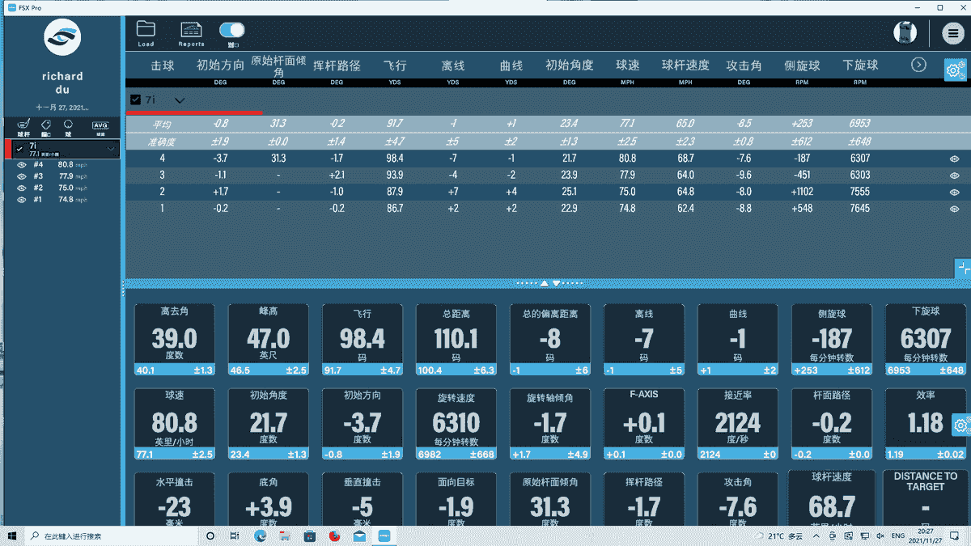This screenshot has width=971, height=546.
Task: Select the AVG icon in the sidebar
Action: tap(100, 127)
